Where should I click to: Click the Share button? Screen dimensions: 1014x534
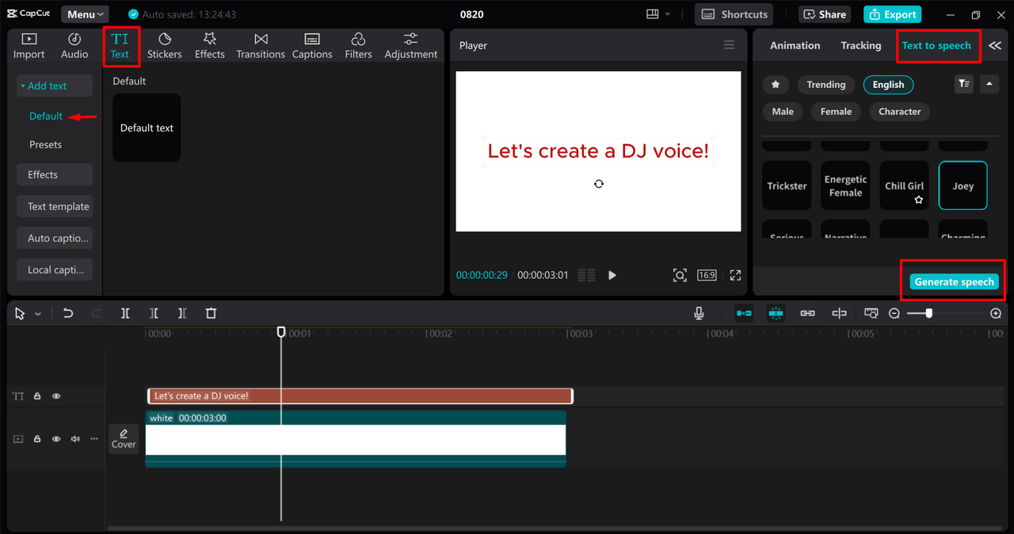coord(824,14)
